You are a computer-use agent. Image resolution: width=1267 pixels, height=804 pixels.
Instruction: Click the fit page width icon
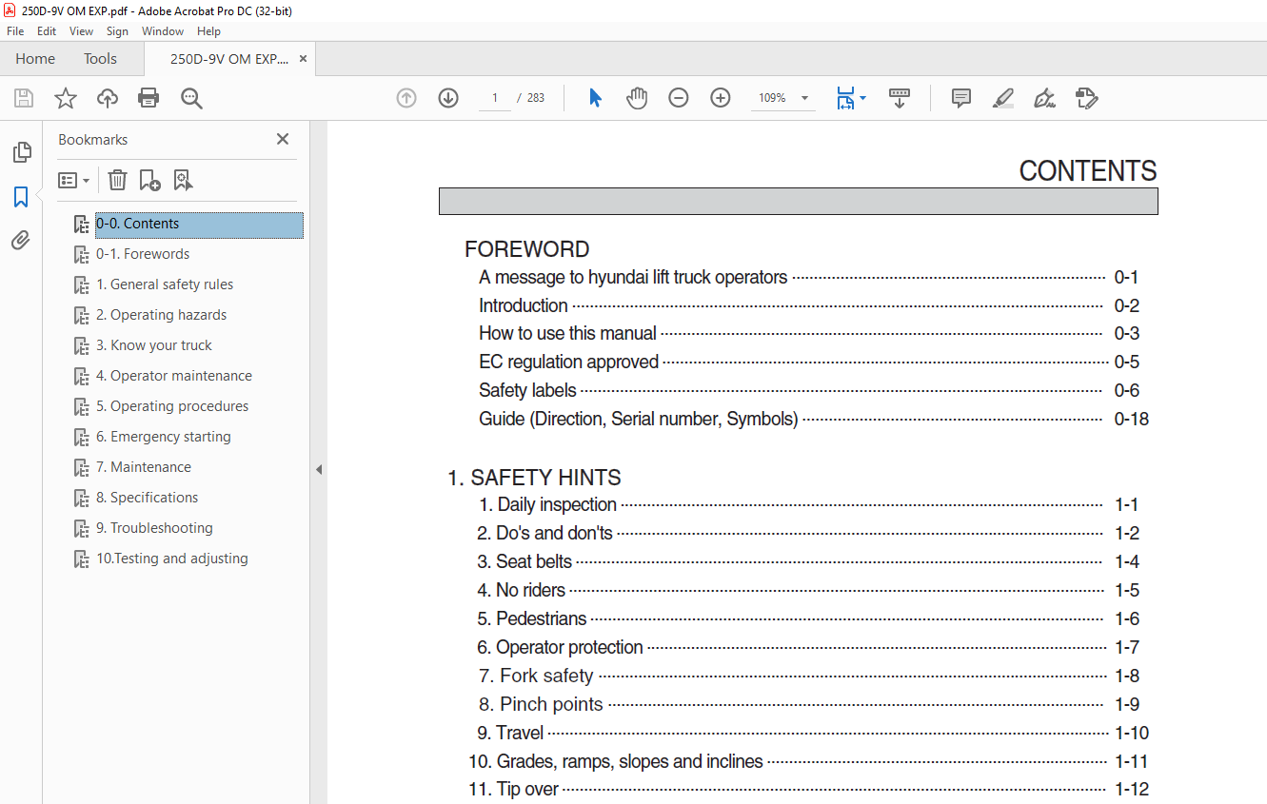pos(845,98)
